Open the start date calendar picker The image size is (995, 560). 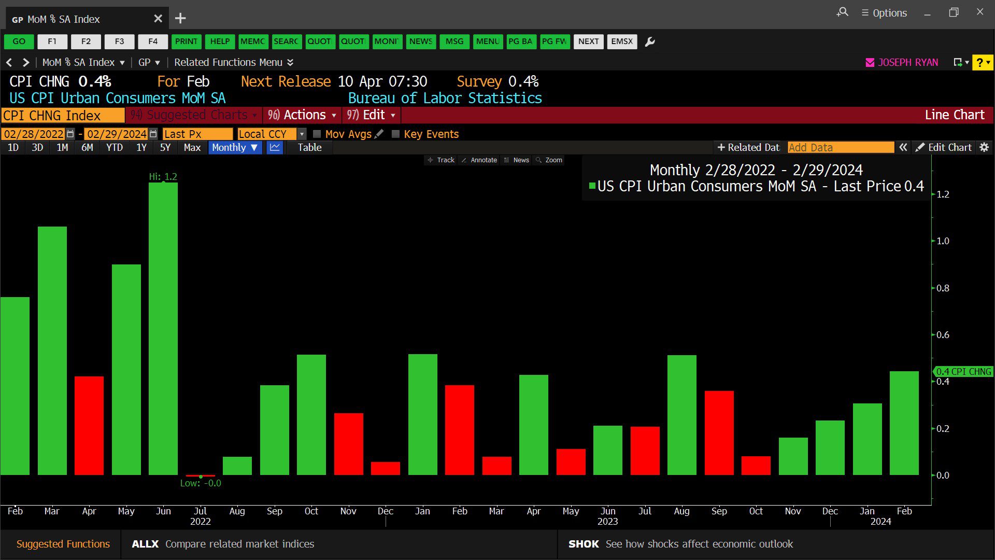70,134
